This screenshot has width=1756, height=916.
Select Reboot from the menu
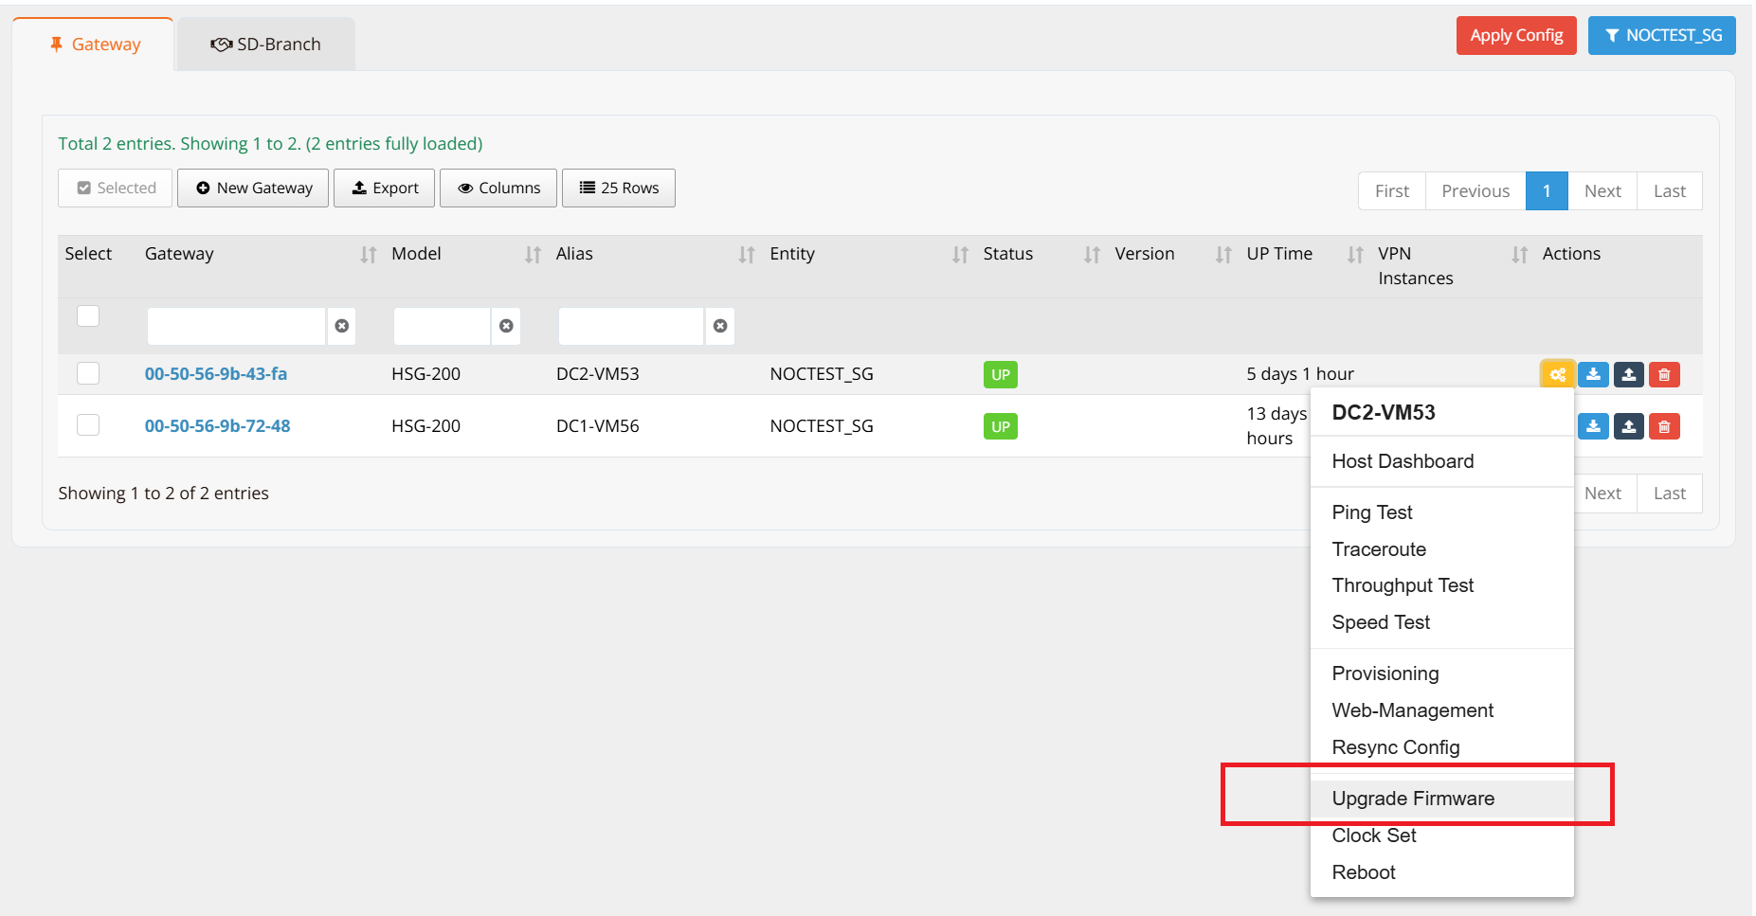coord(1441,872)
